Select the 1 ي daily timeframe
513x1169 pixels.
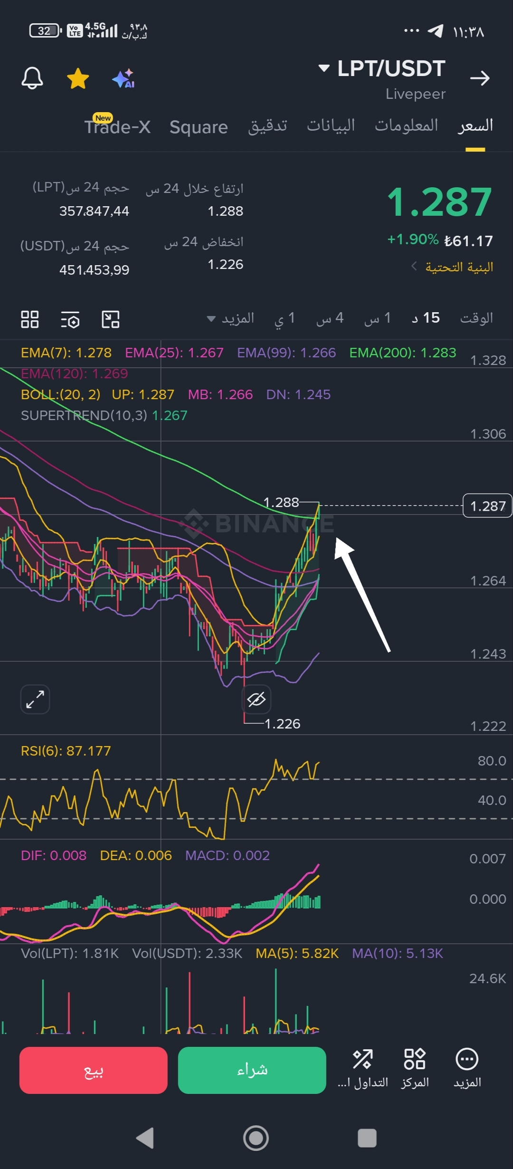coord(285,318)
